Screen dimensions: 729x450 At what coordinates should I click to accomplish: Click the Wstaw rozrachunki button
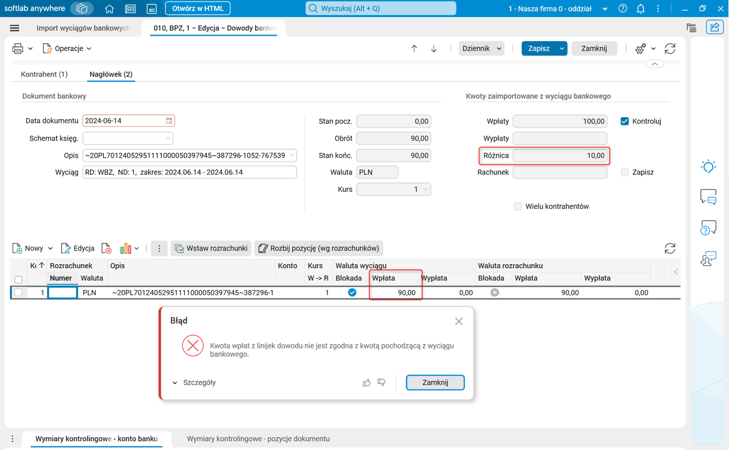[x=211, y=248]
